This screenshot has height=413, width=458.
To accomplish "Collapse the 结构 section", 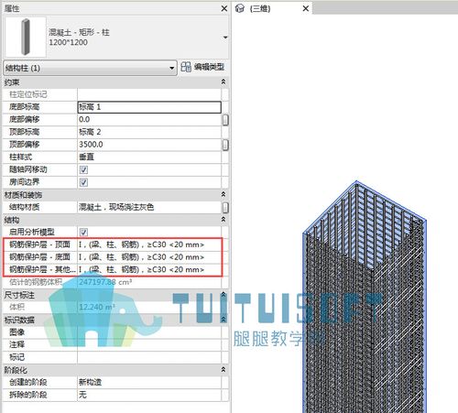I will (224, 220).
